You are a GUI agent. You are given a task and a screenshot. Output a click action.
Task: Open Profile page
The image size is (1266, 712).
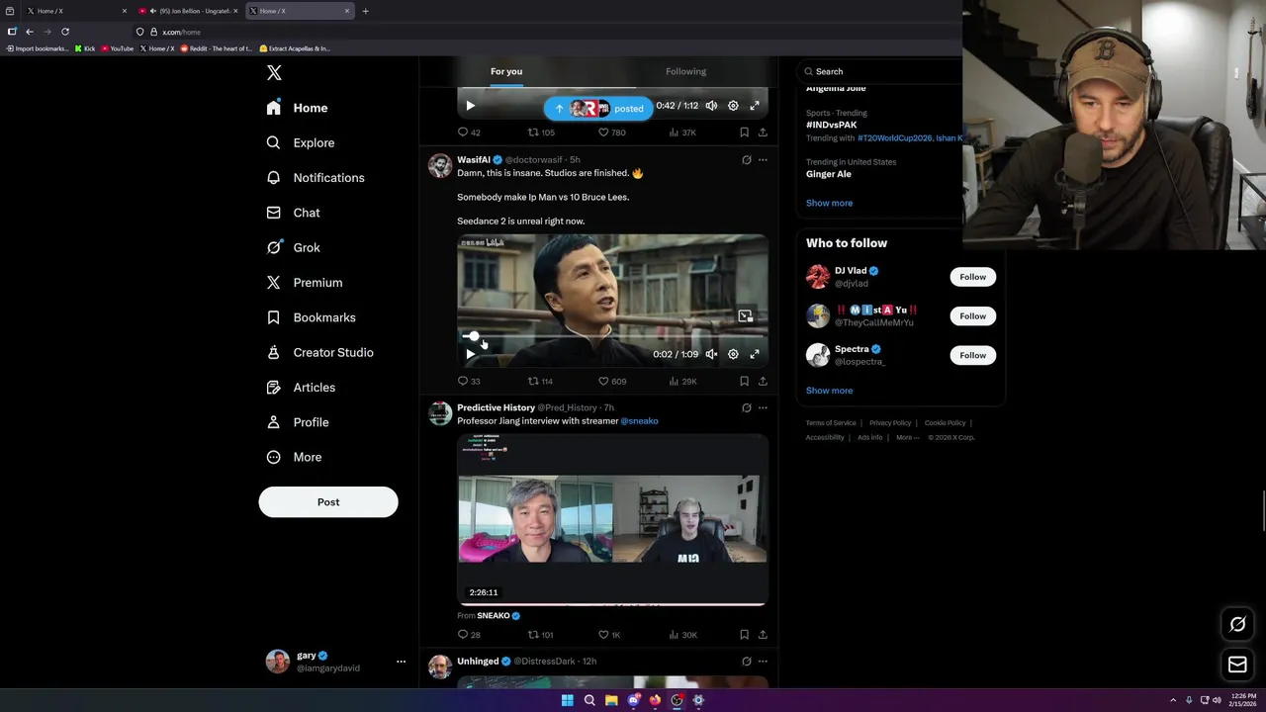coord(298,422)
